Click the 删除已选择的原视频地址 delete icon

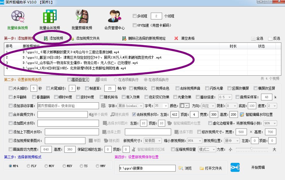(x=124, y=39)
